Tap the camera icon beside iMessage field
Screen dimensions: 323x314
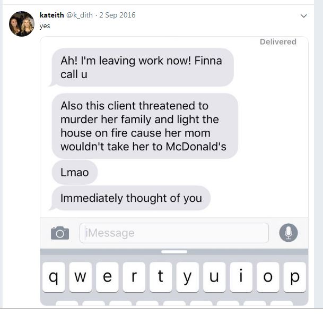click(60, 233)
